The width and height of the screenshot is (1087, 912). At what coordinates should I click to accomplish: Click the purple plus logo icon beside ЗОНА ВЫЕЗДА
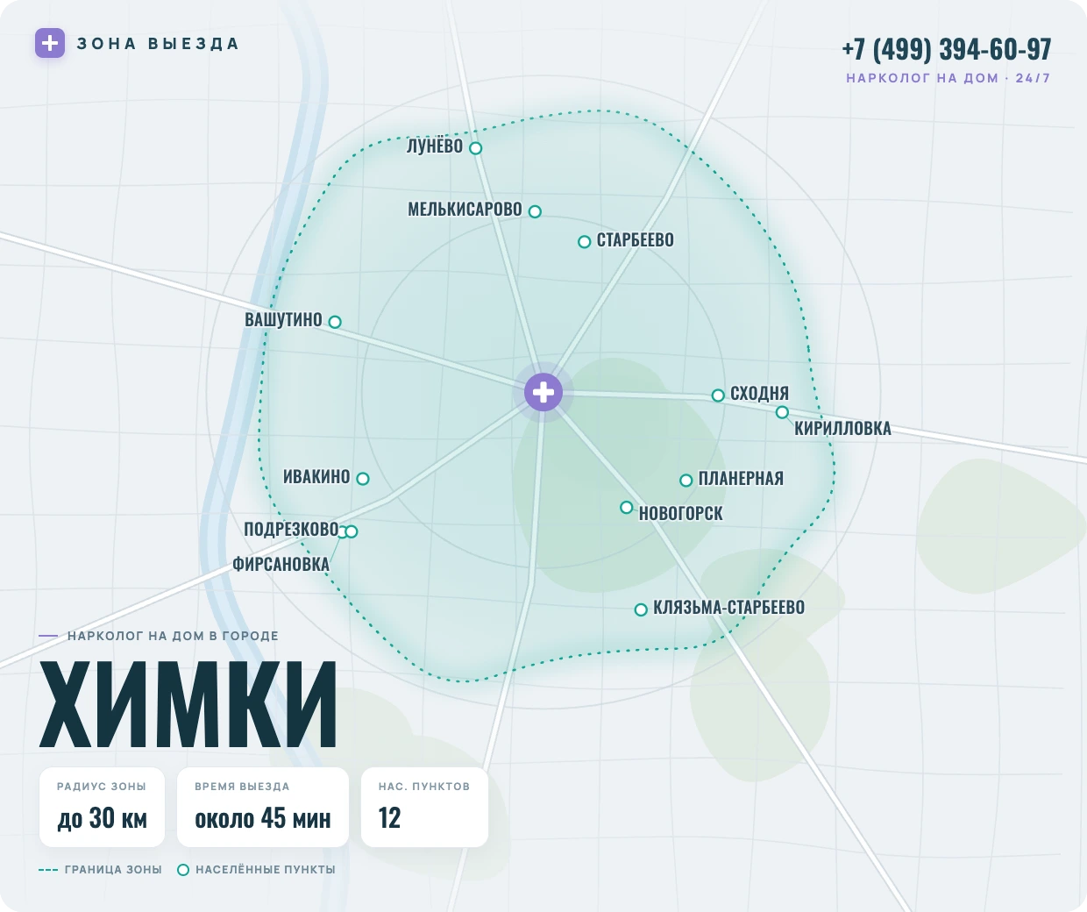tap(50, 43)
